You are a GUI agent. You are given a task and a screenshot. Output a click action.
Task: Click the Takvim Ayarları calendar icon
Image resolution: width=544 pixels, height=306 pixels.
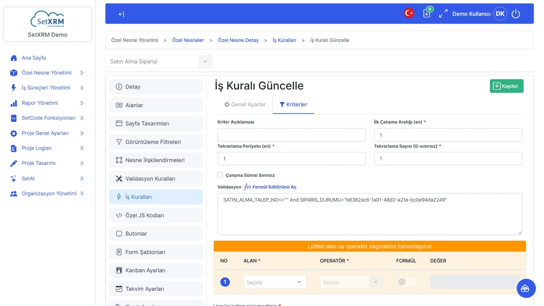[119, 289]
